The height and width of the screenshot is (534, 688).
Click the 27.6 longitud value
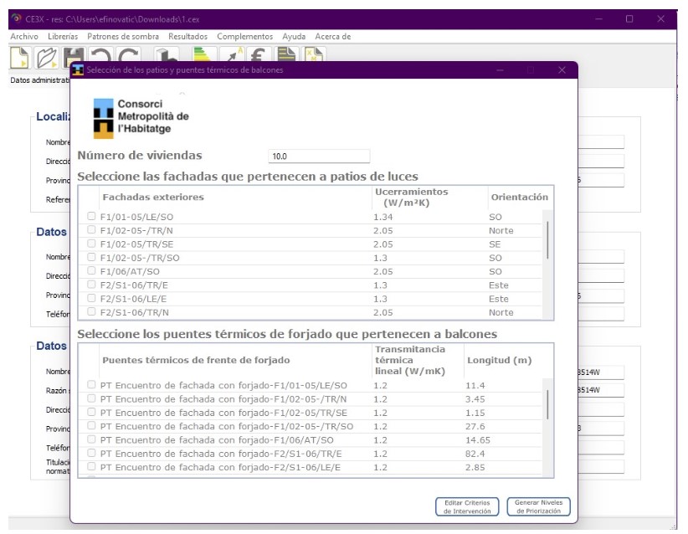click(475, 427)
